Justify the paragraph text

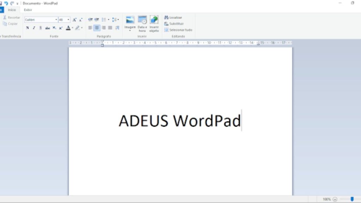click(110, 28)
